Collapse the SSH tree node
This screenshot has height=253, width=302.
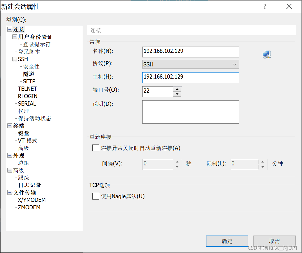(x=15, y=59)
